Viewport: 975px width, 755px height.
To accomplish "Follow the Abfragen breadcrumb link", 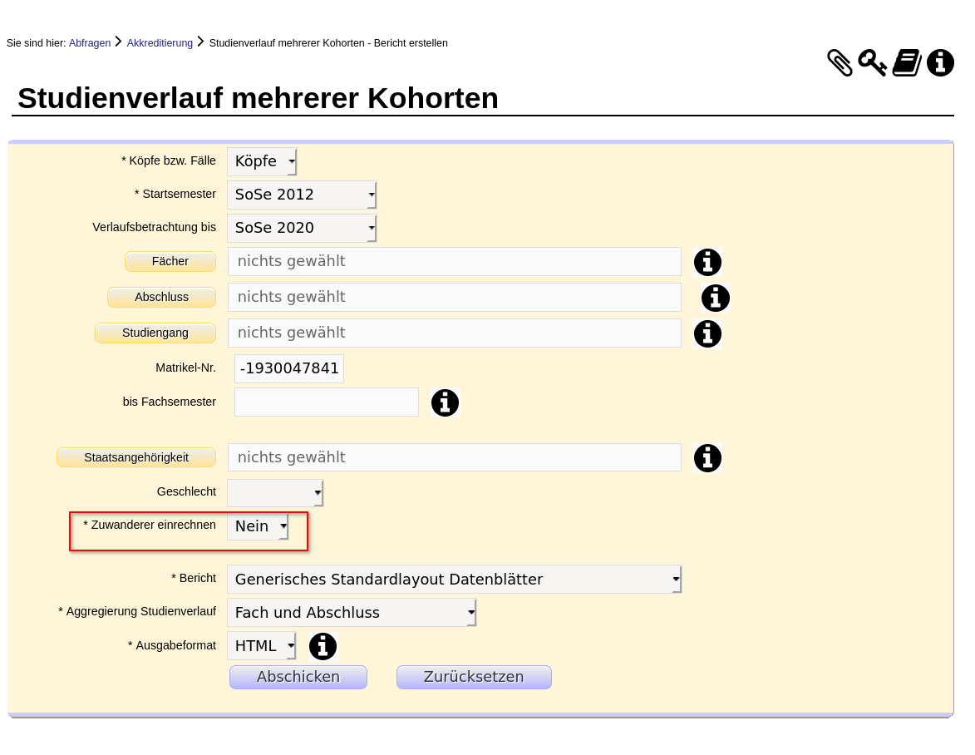I will pos(90,43).
